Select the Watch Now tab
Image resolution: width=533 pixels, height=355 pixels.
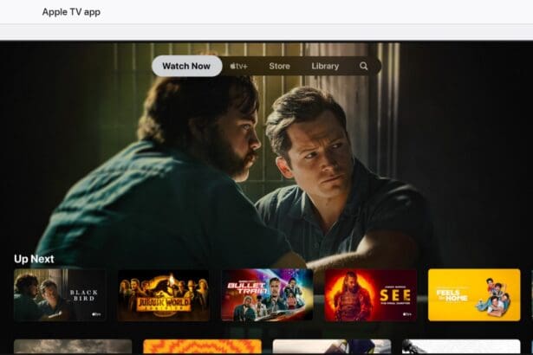coord(186,66)
